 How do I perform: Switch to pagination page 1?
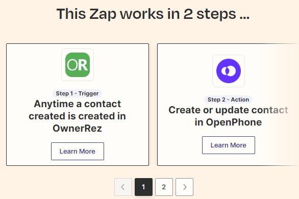coord(143,187)
